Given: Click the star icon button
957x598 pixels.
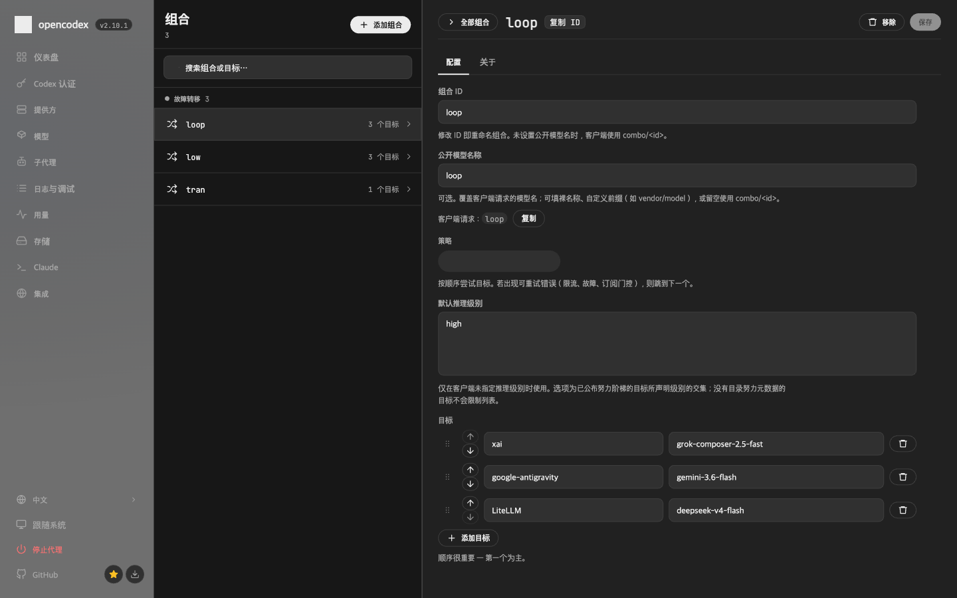Looking at the screenshot, I should 114,574.
